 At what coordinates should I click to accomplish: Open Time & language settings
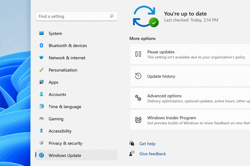click(x=65, y=107)
